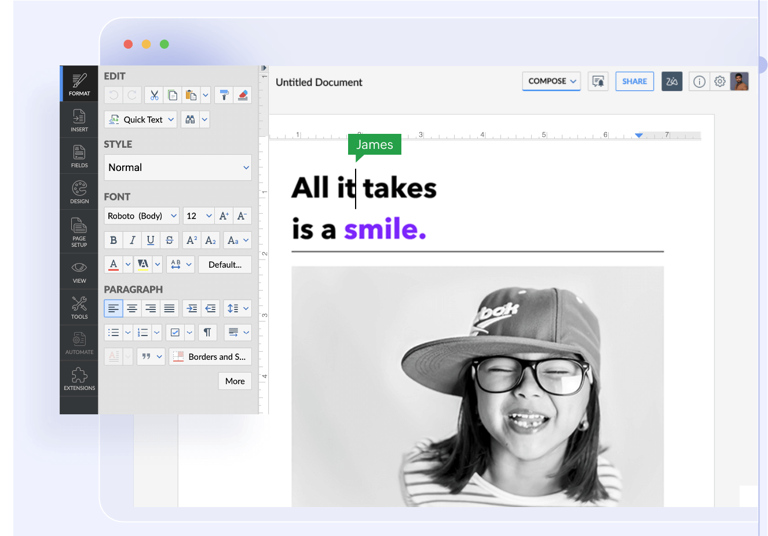Open the Extensions sidebar tab
This screenshot has width=768, height=536.
pyautogui.click(x=79, y=379)
